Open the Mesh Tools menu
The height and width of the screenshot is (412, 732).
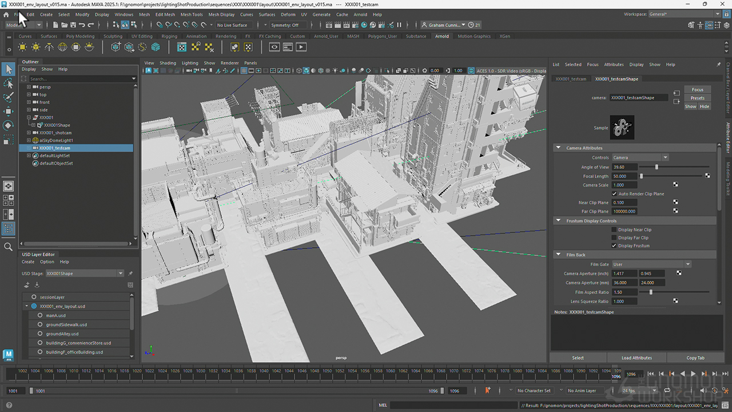191,14
